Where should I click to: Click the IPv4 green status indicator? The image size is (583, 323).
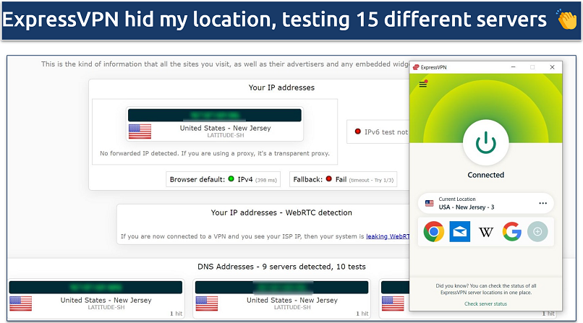pyautogui.click(x=231, y=179)
